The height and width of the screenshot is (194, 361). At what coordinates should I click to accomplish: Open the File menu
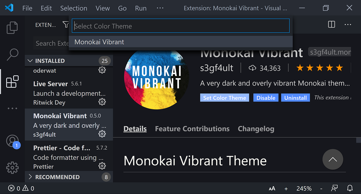coord(27,8)
